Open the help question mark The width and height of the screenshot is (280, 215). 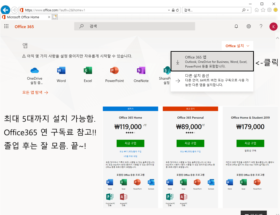point(261,26)
